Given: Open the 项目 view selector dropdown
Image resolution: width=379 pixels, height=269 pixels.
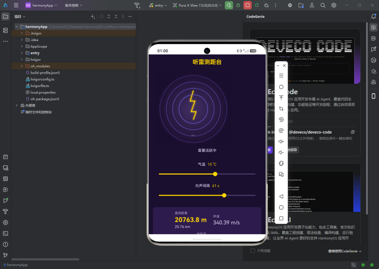Looking at the screenshot, I should [x=20, y=16].
